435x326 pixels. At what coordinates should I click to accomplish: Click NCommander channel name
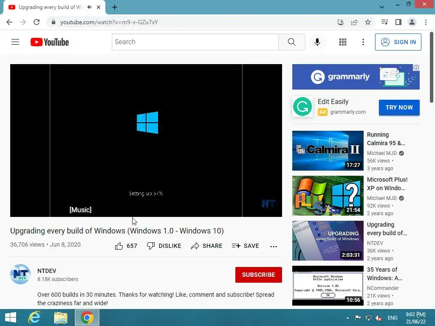pyautogui.click(x=383, y=288)
